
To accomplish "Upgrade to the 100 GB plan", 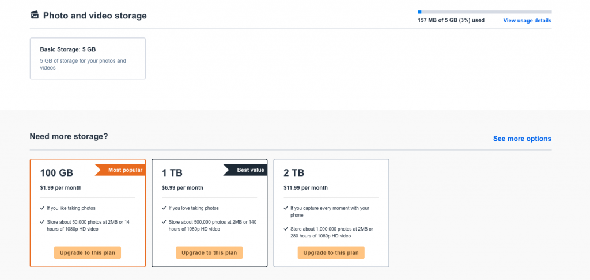I will (x=88, y=252).
